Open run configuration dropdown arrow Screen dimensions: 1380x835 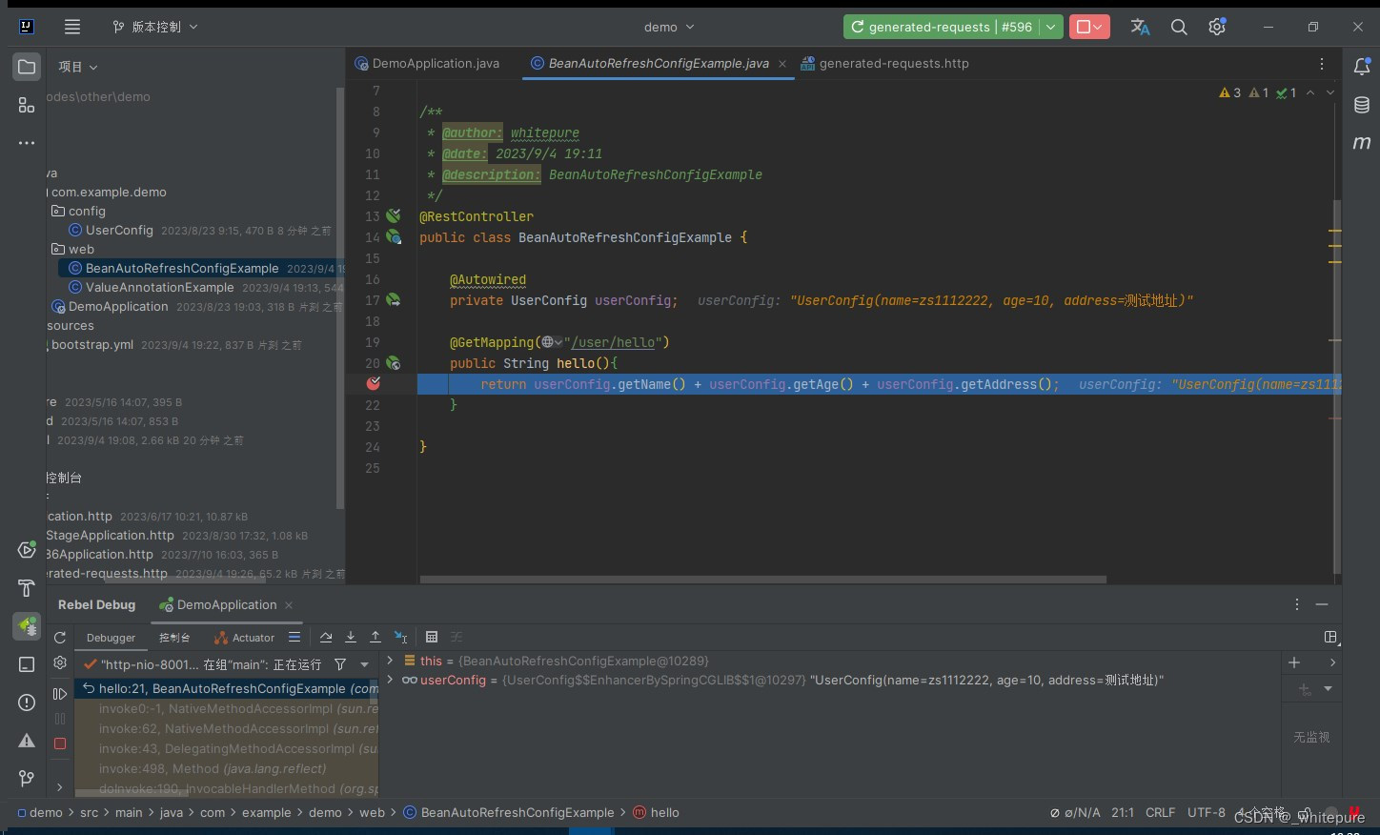click(1050, 27)
